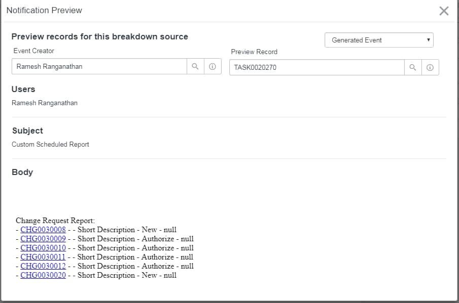Click the 'Notification Preview' title
459x303 pixels.
[x=44, y=10]
